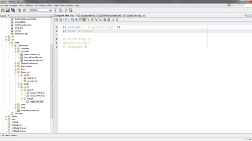Open the Refactor menu
This screenshot has width=252, height=141.
coord(30,5)
